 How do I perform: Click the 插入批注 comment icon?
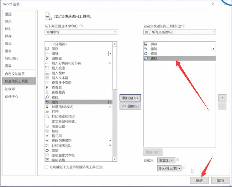click(47, 68)
